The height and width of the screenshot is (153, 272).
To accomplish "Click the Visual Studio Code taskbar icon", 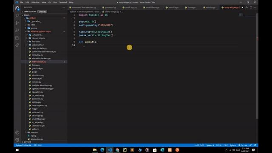I will [x=110, y=150].
